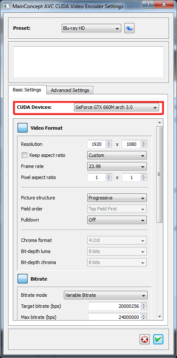This screenshot has height=358, width=177.
Task: Adjust the Max bitrate spinner arrows
Action: pyautogui.click(x=144, y=317)
